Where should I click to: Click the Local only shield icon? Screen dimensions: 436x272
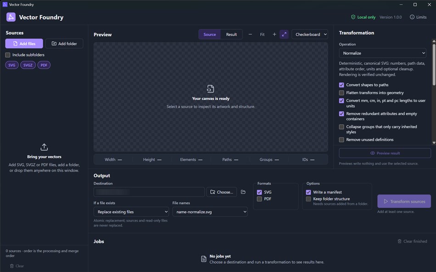click(353, 17)
